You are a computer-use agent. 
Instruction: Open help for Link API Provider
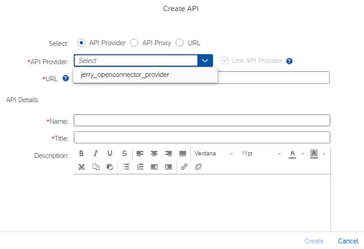(x=289, y=61)
